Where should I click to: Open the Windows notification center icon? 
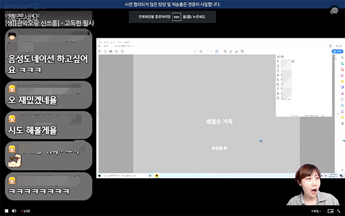pyautogui.click(x=341, y=176)
